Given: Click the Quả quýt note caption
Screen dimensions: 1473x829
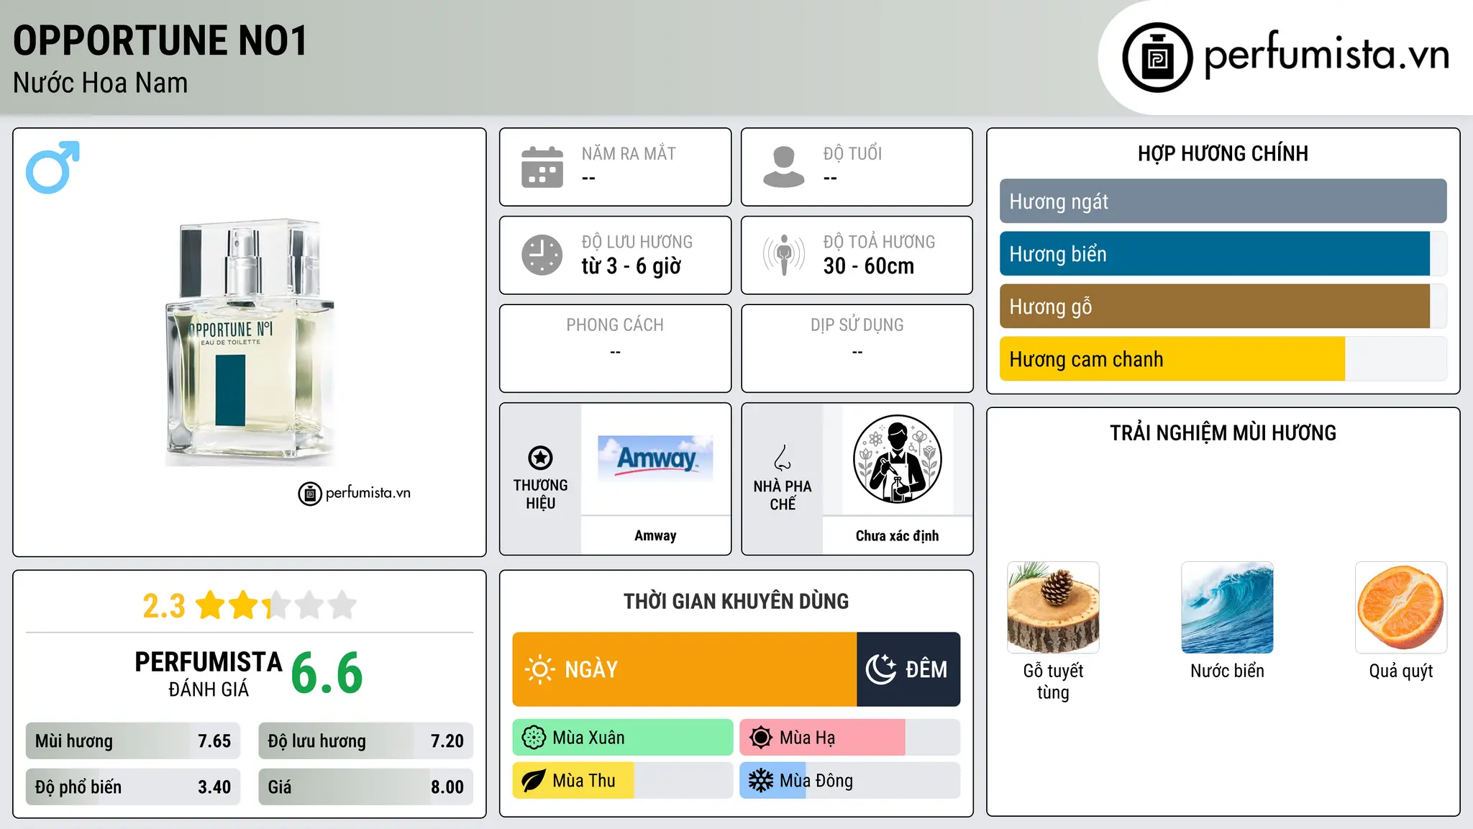Looking at the screenshot, I should click(1401, 671).
